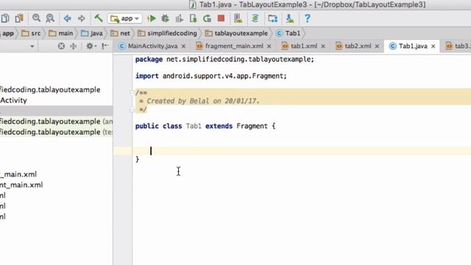Click the net breadcrumb package

(120, 33)
